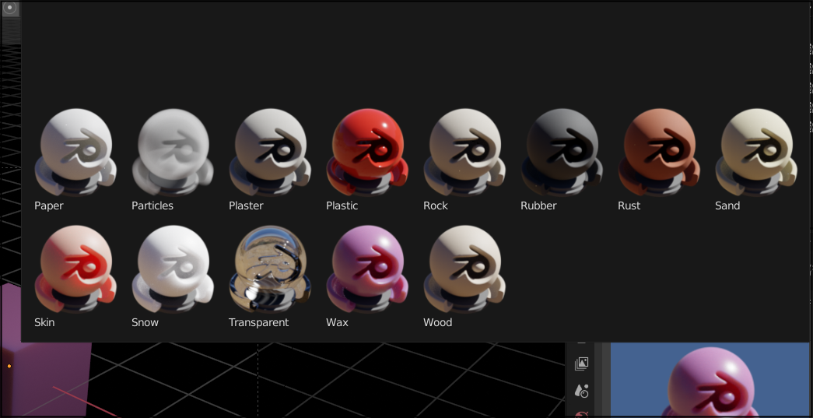Select the dark Rubber material
Viewport: 813px width, 418px height.
click(562, 153)
